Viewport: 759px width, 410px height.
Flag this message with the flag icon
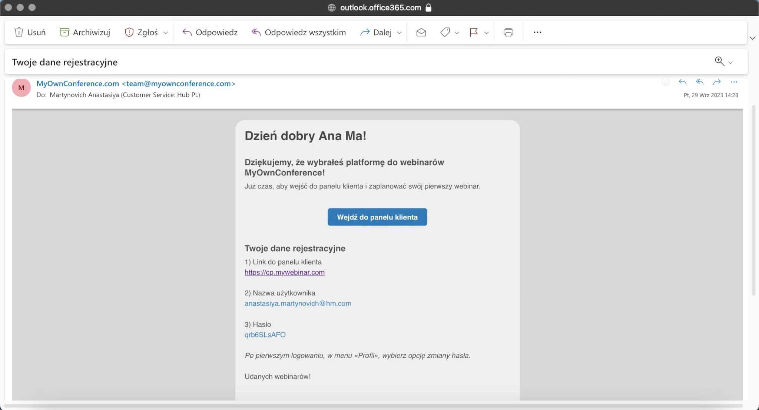[474, 32]
